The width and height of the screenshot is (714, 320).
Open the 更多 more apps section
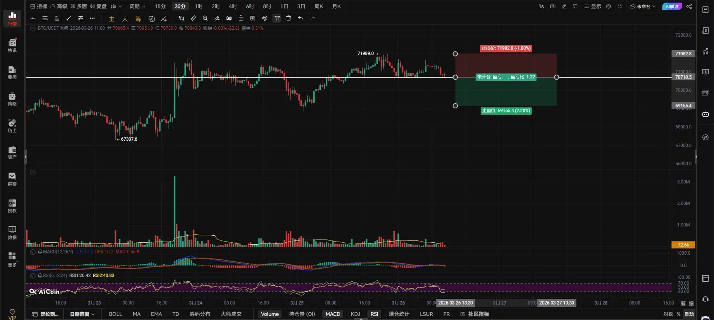pyautogui.click(x=12, y=259)
